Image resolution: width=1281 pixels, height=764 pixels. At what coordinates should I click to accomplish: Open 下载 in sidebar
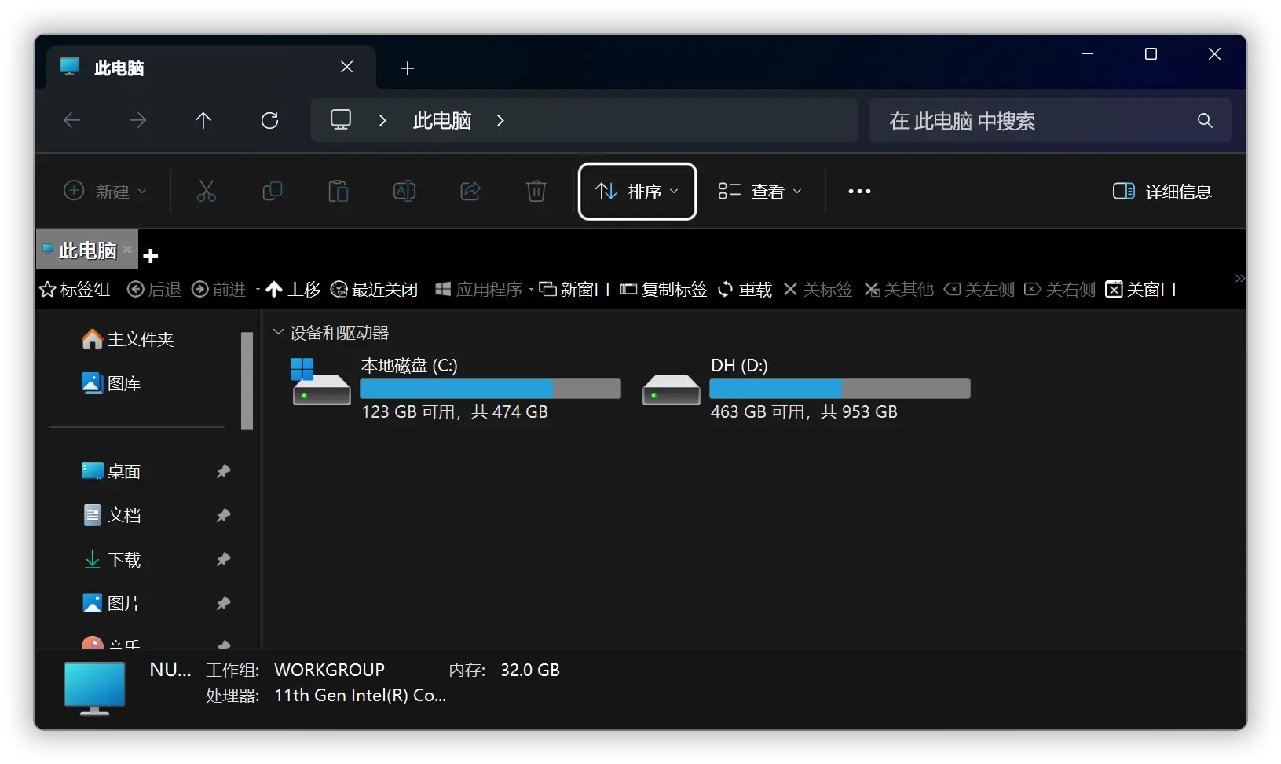[x=111, y=559]
